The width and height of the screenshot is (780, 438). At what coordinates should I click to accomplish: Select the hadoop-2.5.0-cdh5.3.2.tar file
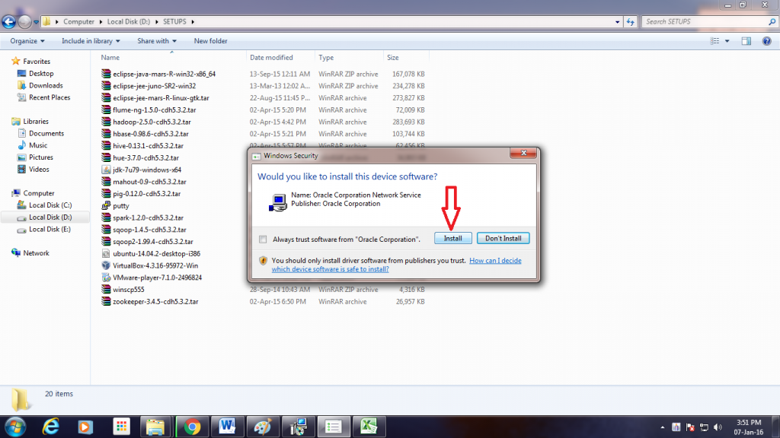pyautogui.click(x=152, y=122)
